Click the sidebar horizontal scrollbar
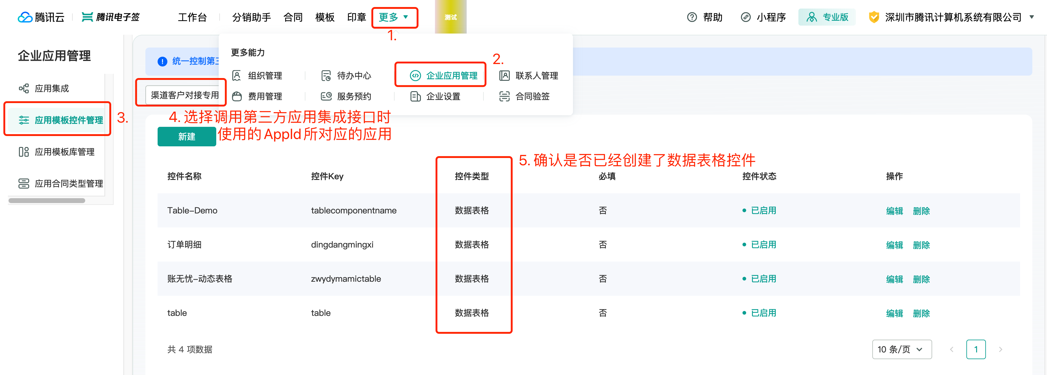Viewport: 1047px width, 375px height. [x=47, y=201]
